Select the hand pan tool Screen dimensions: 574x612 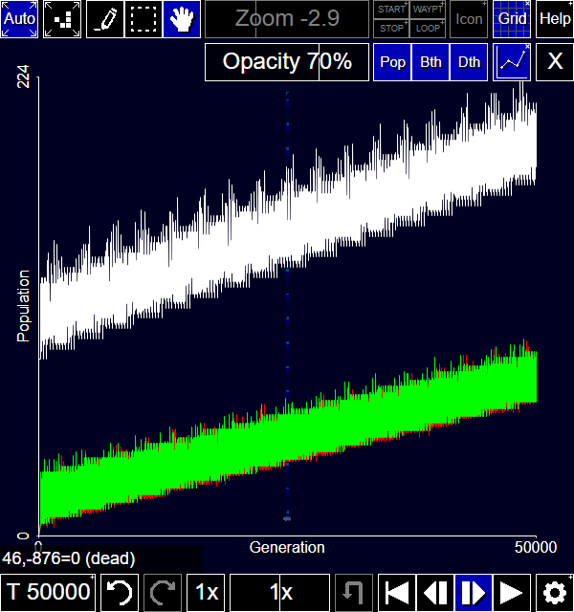point(182,19)
